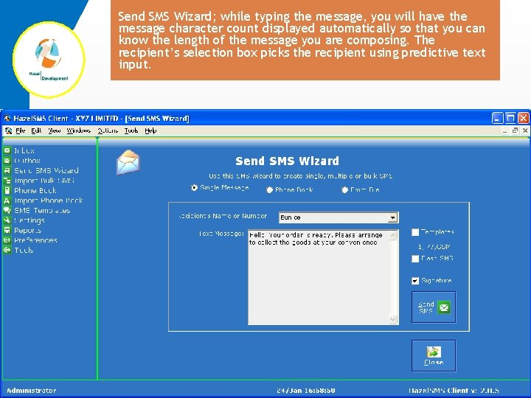Open the Edit menu
The width and height of the screenshot is (531, 398).
click(x=36, y=130)
